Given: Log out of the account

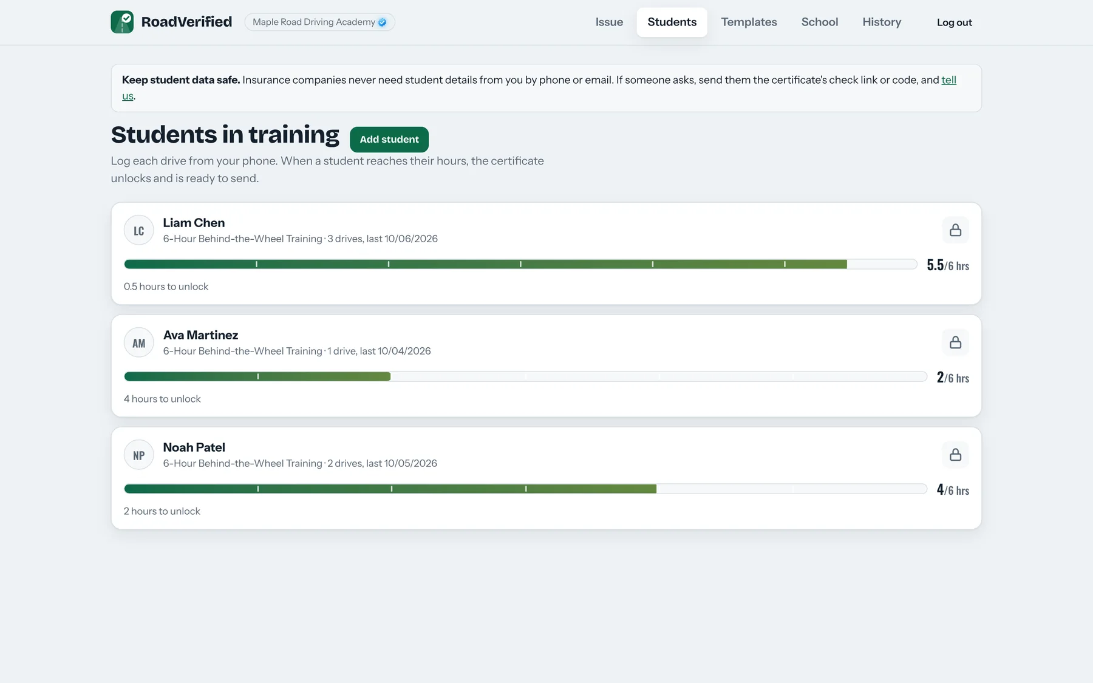Looking at the screenshot, I should point(955,22).
